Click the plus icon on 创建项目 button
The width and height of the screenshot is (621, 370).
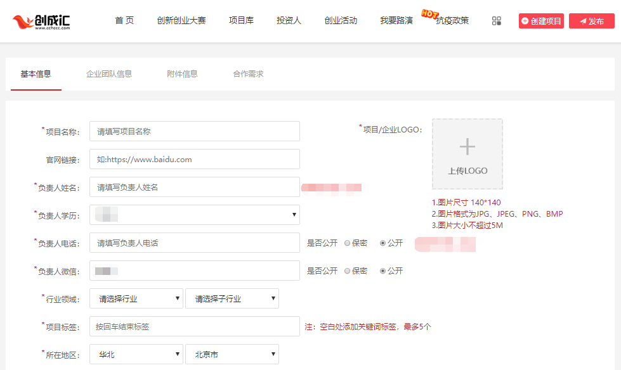tap(526, 20)
